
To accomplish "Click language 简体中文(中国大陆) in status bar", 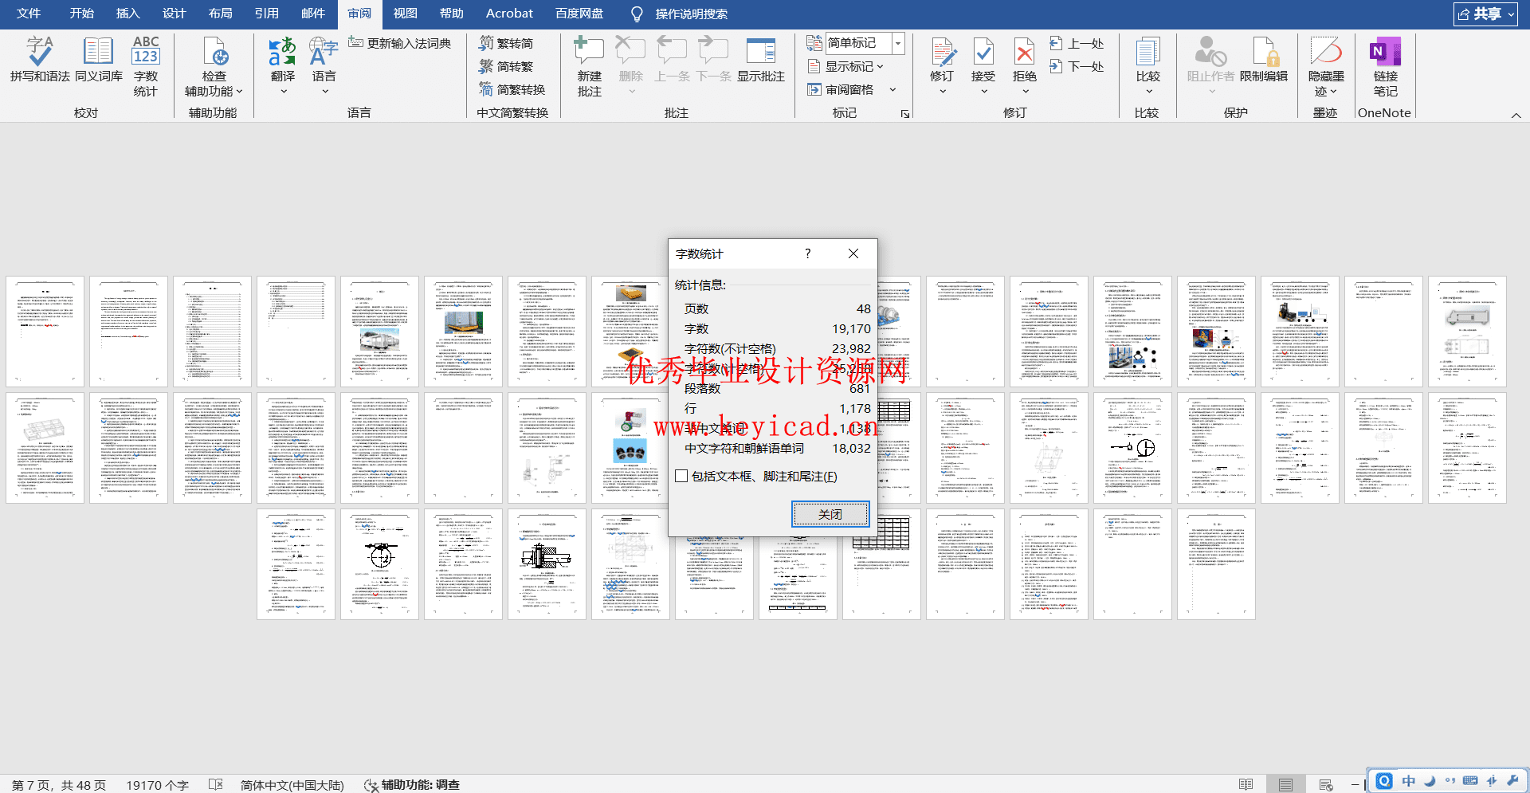I will [292, 785].
